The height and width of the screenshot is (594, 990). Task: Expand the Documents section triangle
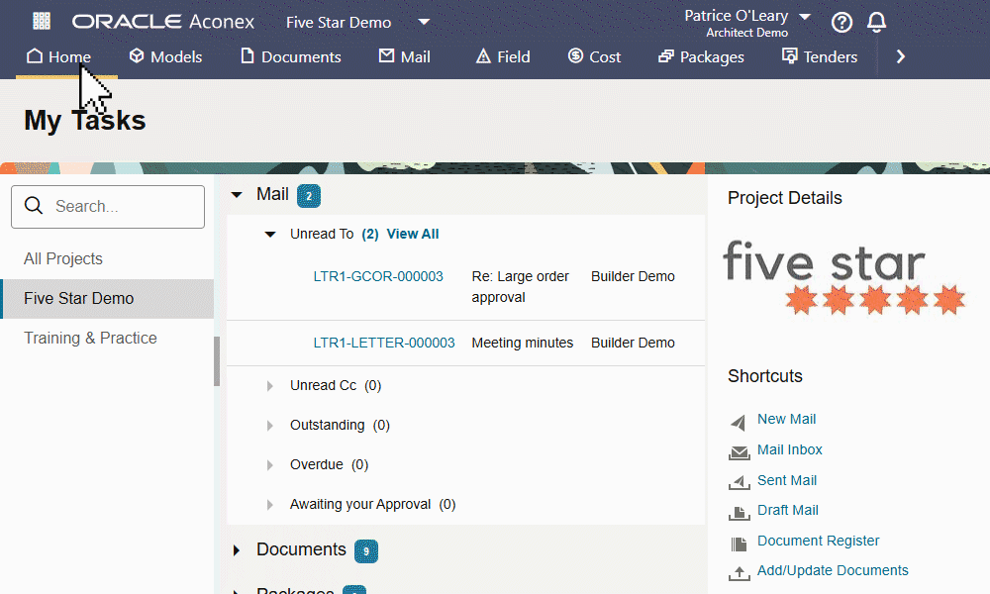point(237,550)
